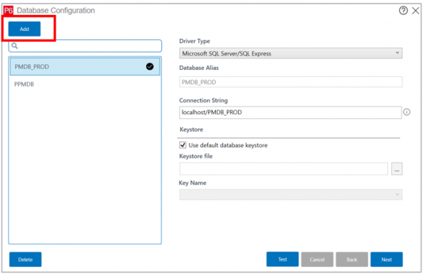Open the Driver Type dropdown
The width and height of the screenshot is (423, 274).
pyautogui.click(x=290, y=54)
